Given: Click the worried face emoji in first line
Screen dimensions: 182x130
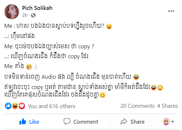Looking at the screenshot, I should (x=109, y=26).
